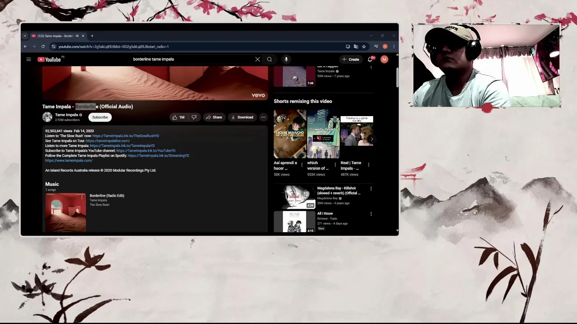Open Tame Impala channel name link
The image size is (577, 324).
pos(66,115)
